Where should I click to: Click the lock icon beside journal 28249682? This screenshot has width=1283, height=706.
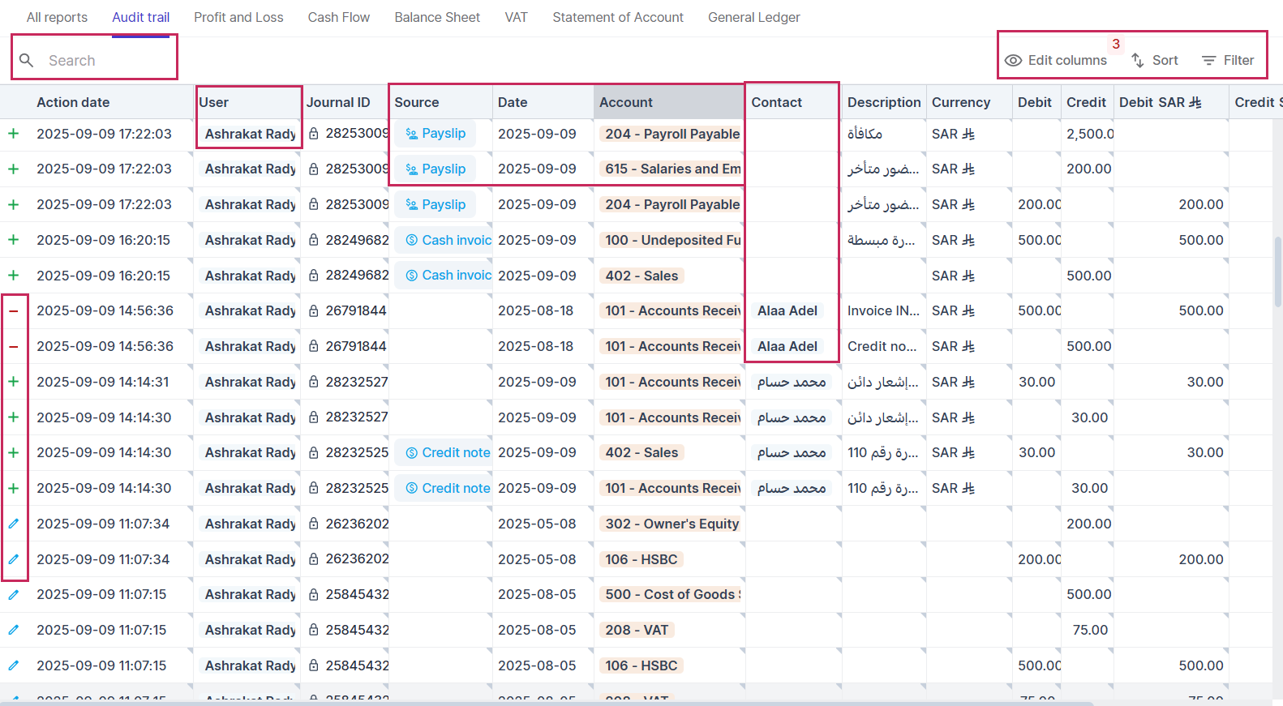click(314, 241)
